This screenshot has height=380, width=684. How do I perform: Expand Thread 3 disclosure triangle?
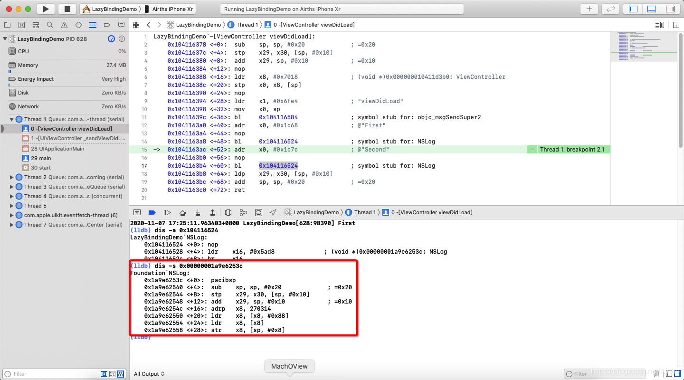12,187
